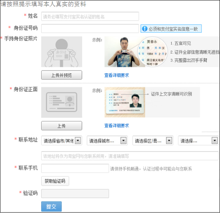Click the example photo of man holding ID
Image resolution: width=220 pixels, height=213 pixels.
(x=125, y=52)
